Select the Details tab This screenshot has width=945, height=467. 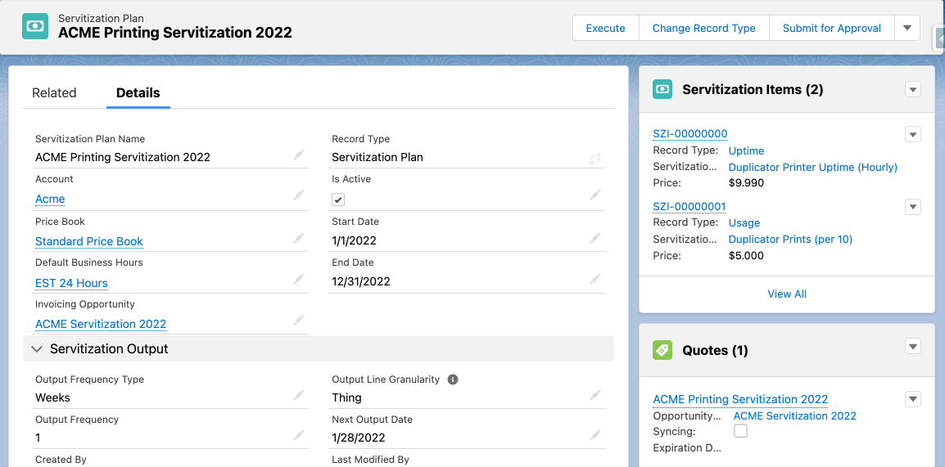click(138, 92)
